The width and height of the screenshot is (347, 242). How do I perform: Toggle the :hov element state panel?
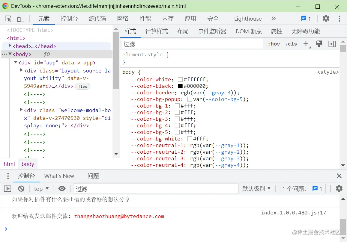(274, 44)
